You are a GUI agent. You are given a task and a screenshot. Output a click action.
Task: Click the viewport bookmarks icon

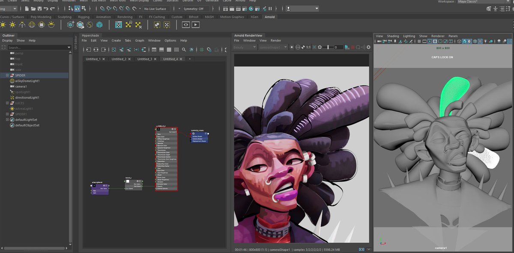click(395, 41)
